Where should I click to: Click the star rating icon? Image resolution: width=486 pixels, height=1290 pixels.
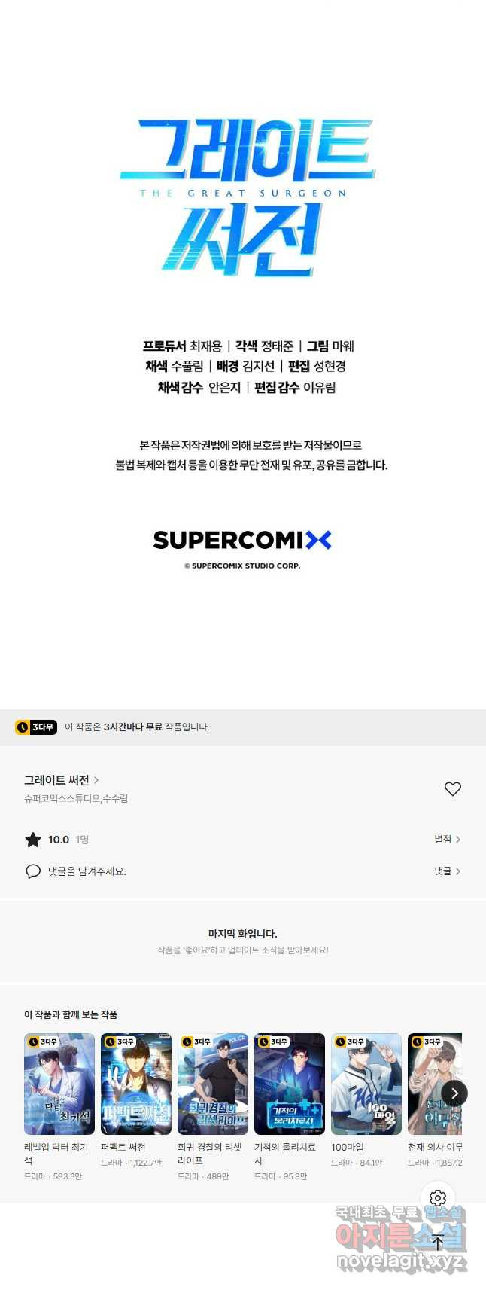pos(33,840)
